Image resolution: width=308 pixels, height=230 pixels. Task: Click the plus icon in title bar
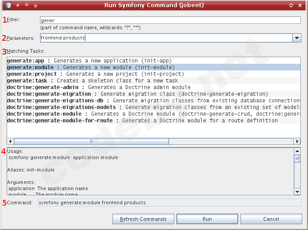coord(18,5)
